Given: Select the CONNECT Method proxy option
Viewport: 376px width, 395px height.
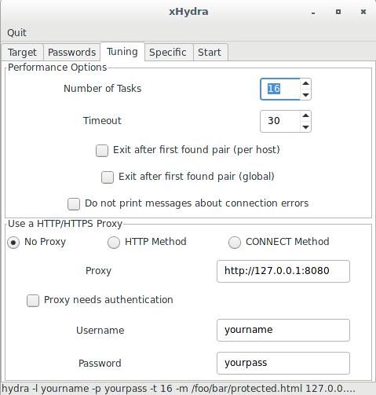Looking at the screenshot, I should coord(235,243).
